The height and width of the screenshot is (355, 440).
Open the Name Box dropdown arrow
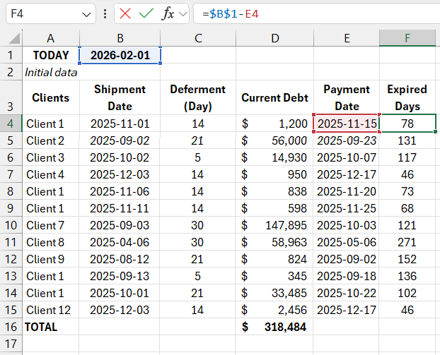tap(86, 14)
